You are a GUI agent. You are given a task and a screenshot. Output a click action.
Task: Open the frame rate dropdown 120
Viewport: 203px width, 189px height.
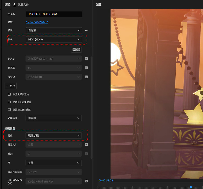click(54, 68)
